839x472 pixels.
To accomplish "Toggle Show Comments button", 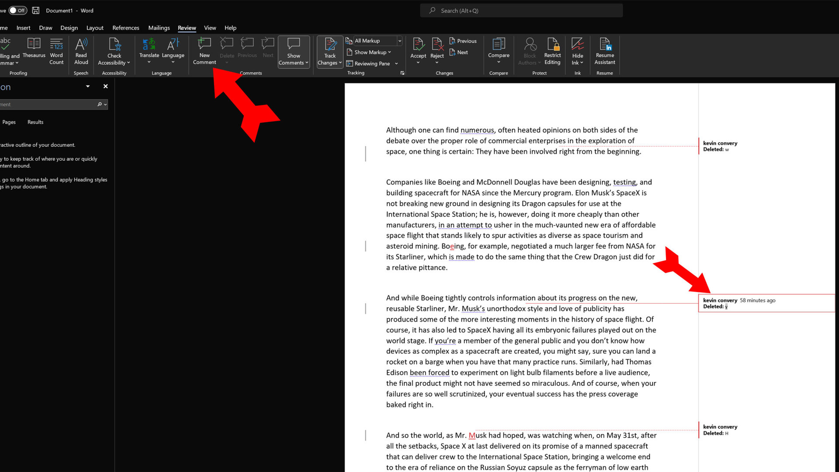I will point(294,44).
